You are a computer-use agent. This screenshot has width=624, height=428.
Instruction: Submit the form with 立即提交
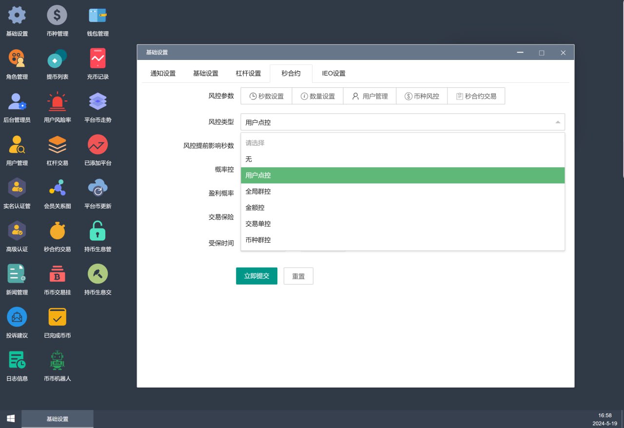point(256,276)
